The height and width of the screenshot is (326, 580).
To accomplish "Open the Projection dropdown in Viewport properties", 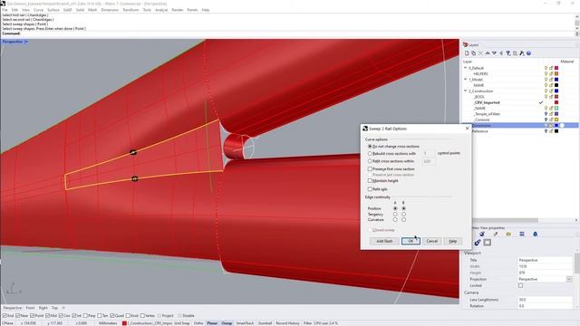I will click(569, 279).
